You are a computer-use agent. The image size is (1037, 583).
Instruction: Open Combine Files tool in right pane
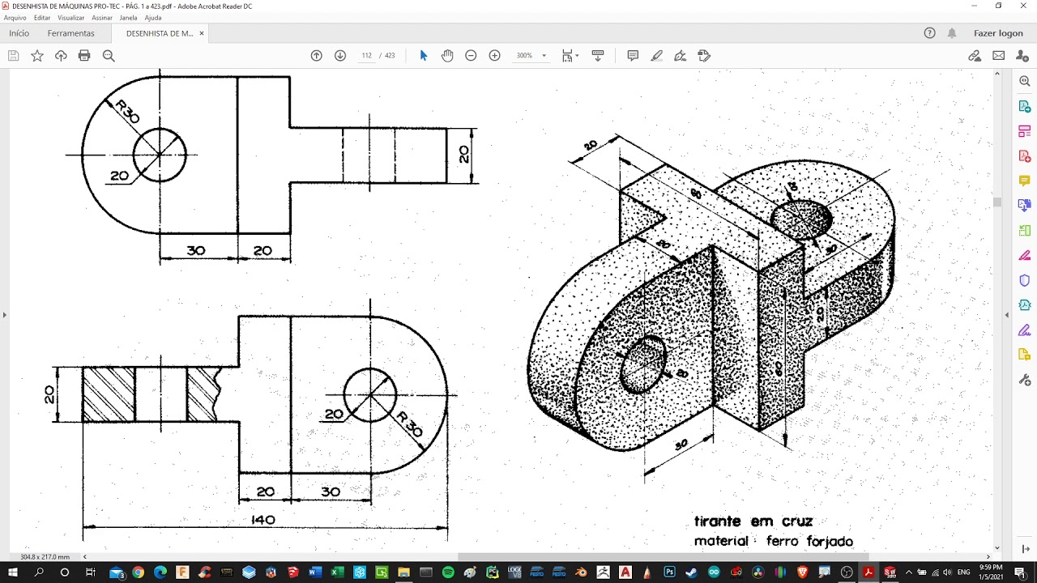(1025, 206)
